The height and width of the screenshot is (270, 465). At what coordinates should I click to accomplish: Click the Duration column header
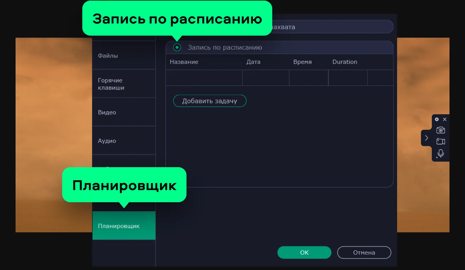[345, 62]
